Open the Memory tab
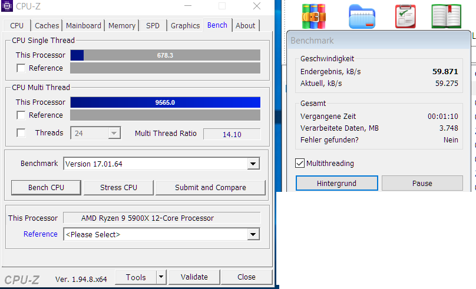The width and height of the screenshot is (476, 289). pos(122,26)
